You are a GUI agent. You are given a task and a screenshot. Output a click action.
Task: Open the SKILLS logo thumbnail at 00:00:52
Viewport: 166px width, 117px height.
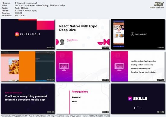point(138,99)
